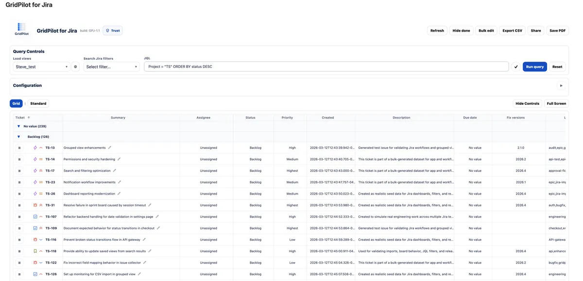Click the low priority chevron icon on TS-122
Viewport: 583px width, 281px height.
[41, 263]
